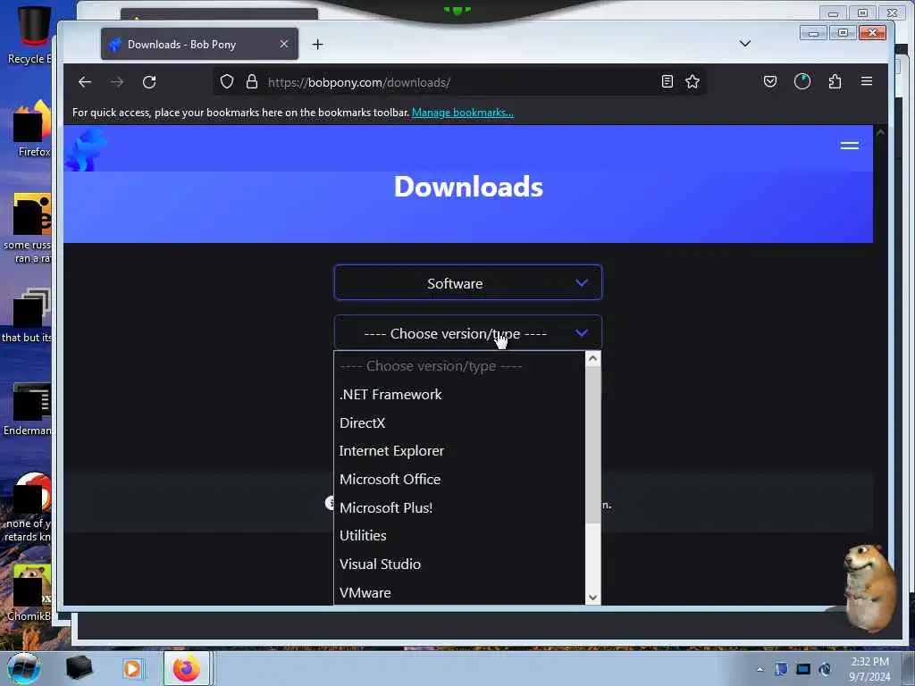
Task: Choose Visual Studio from the list
Action: 459,565
